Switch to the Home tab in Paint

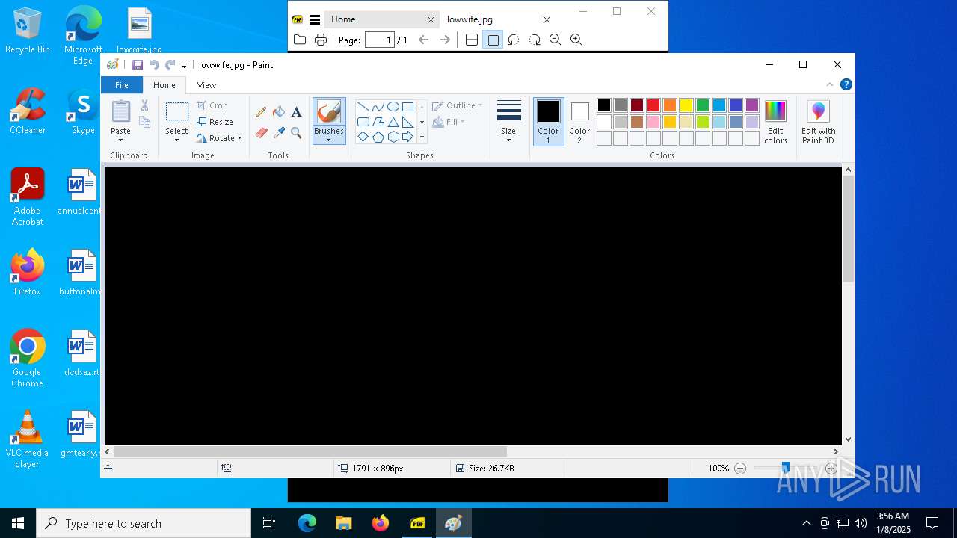[164, 85]
